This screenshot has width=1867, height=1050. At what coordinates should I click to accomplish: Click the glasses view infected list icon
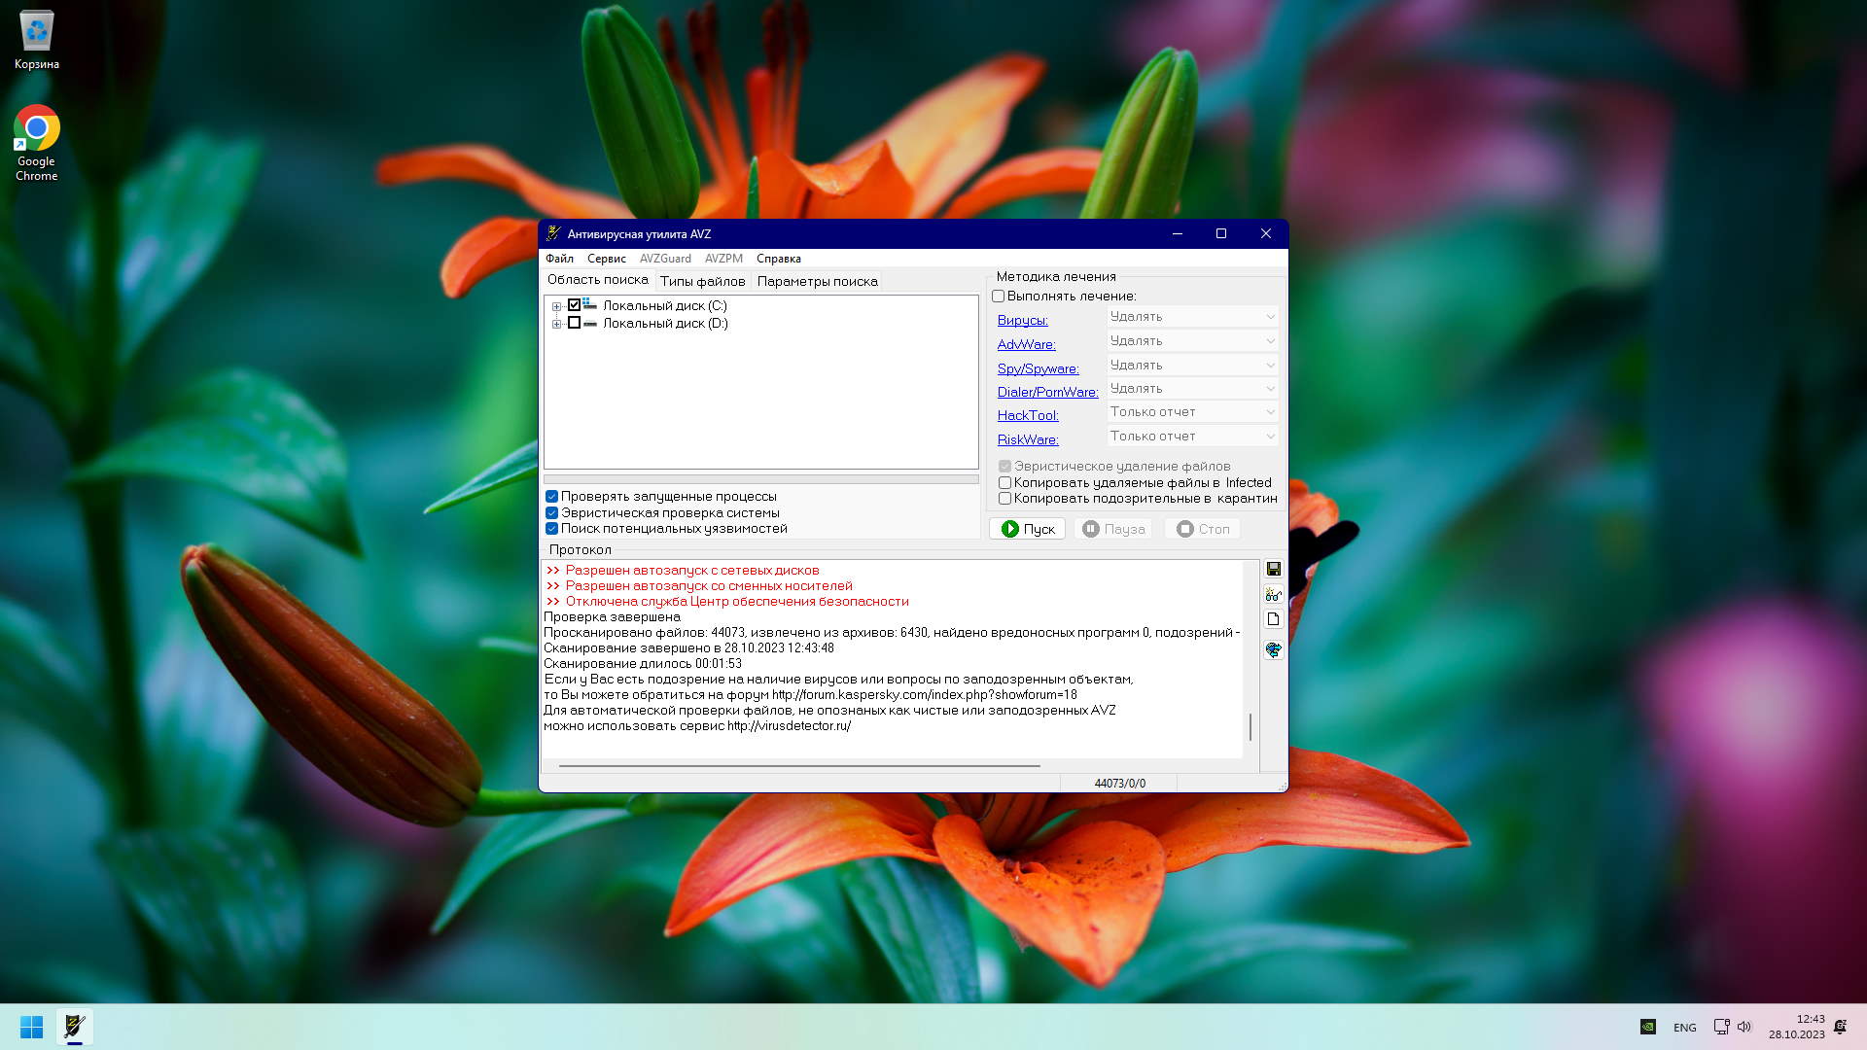pos(1273,594)
